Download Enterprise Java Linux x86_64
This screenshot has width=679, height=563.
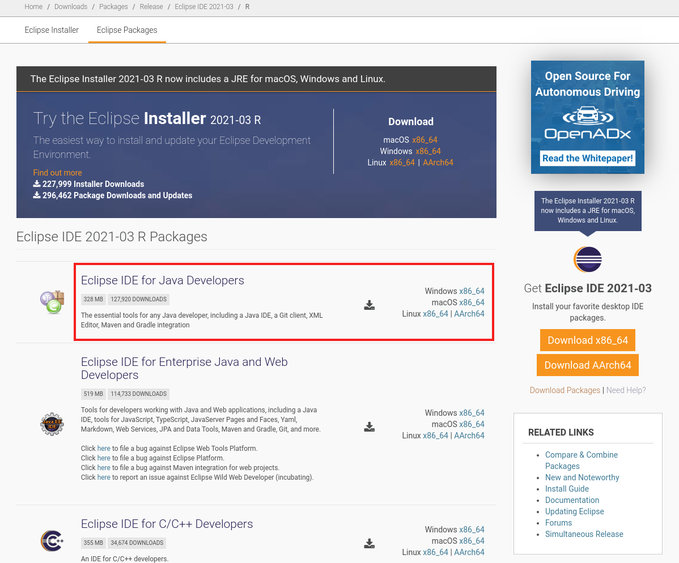(x=436, y=435)
